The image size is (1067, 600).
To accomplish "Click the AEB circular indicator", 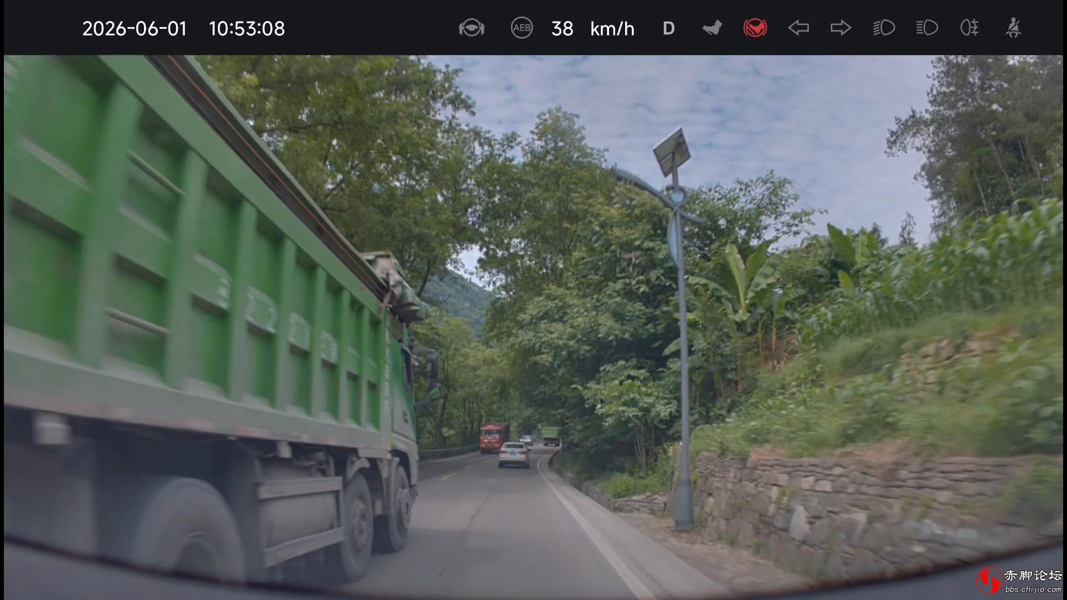I will pyautogui.click(x=521, y=28).
